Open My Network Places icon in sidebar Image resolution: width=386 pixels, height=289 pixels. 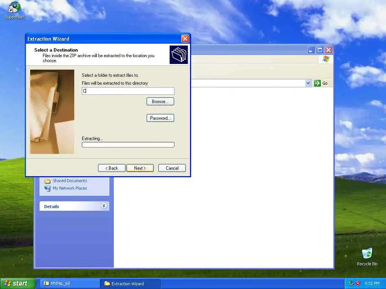coord(47,188)
